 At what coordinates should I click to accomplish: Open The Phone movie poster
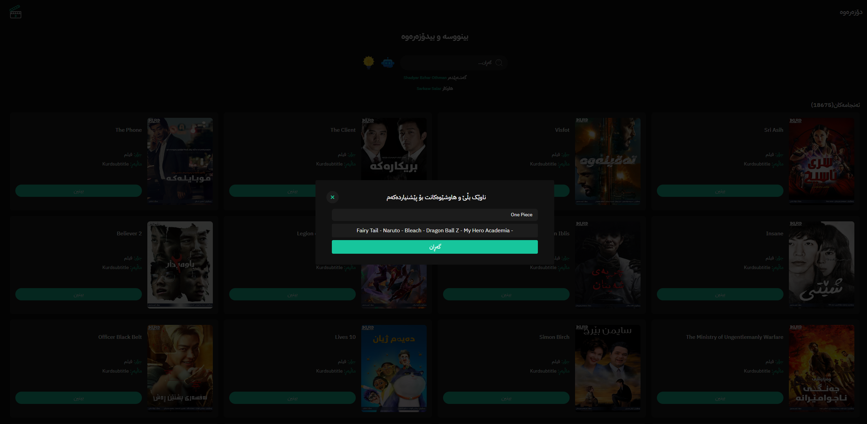point(180,161)
